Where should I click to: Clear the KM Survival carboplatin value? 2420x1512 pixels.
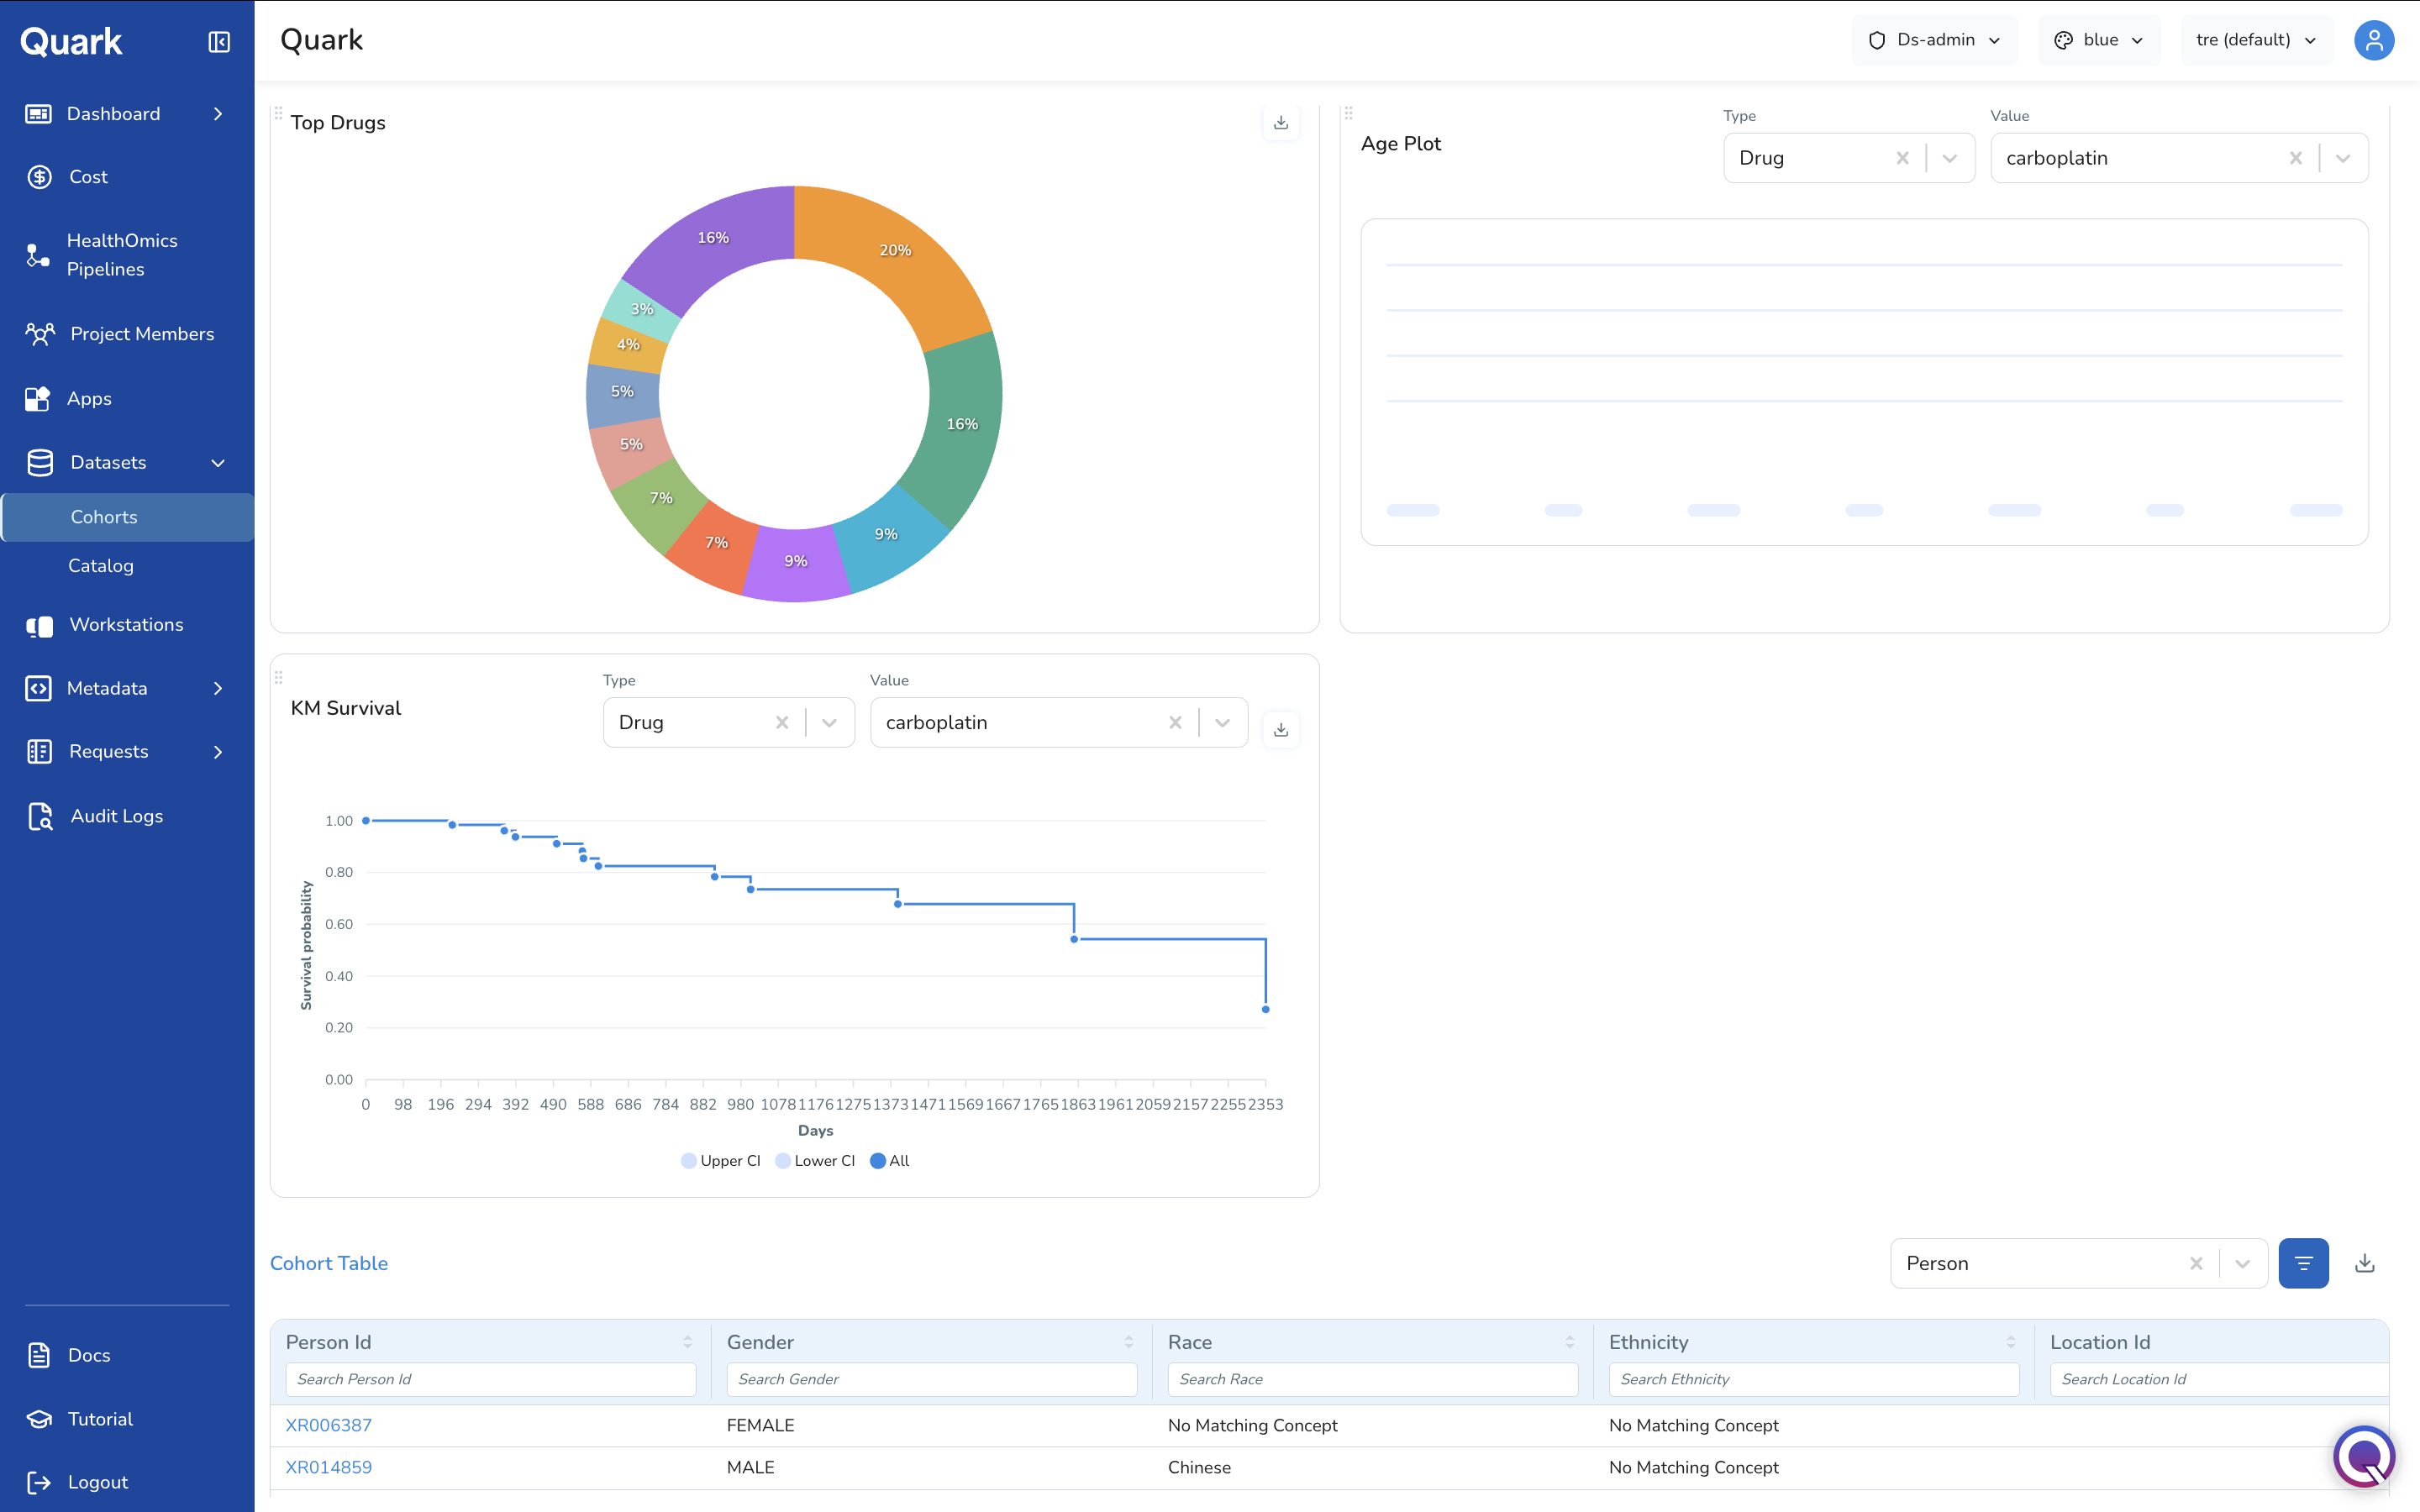(1175, 722)
